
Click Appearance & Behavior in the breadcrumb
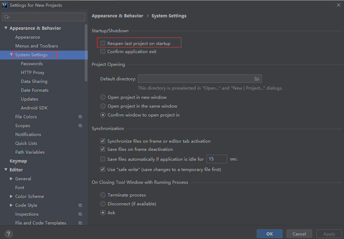coord(117,16)
